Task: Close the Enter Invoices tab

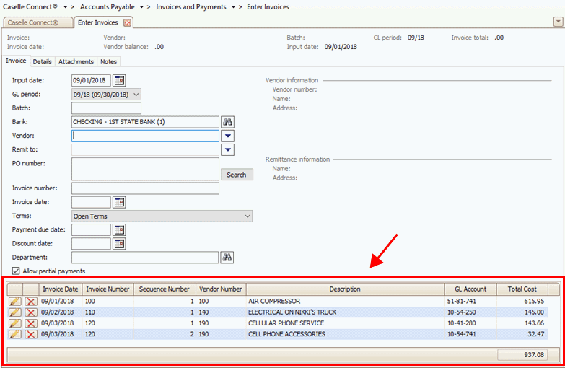Action: pos(127,22)
